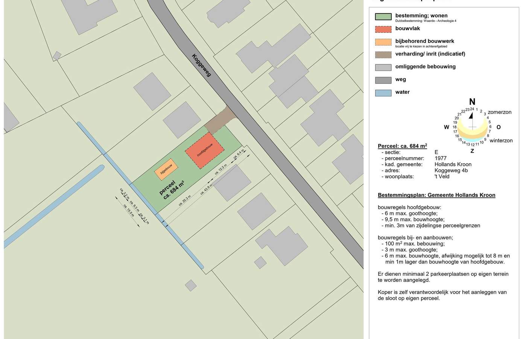Click the orange 'bijgebouw' block on the map
Viewport: 523px width, 339px height.
[x=166, y=172]
